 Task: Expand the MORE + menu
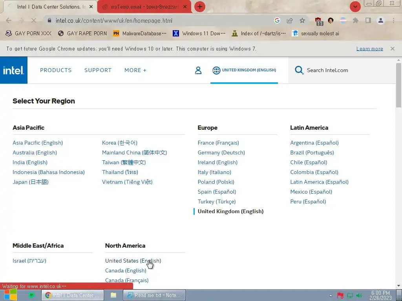[x=135, y=70]
